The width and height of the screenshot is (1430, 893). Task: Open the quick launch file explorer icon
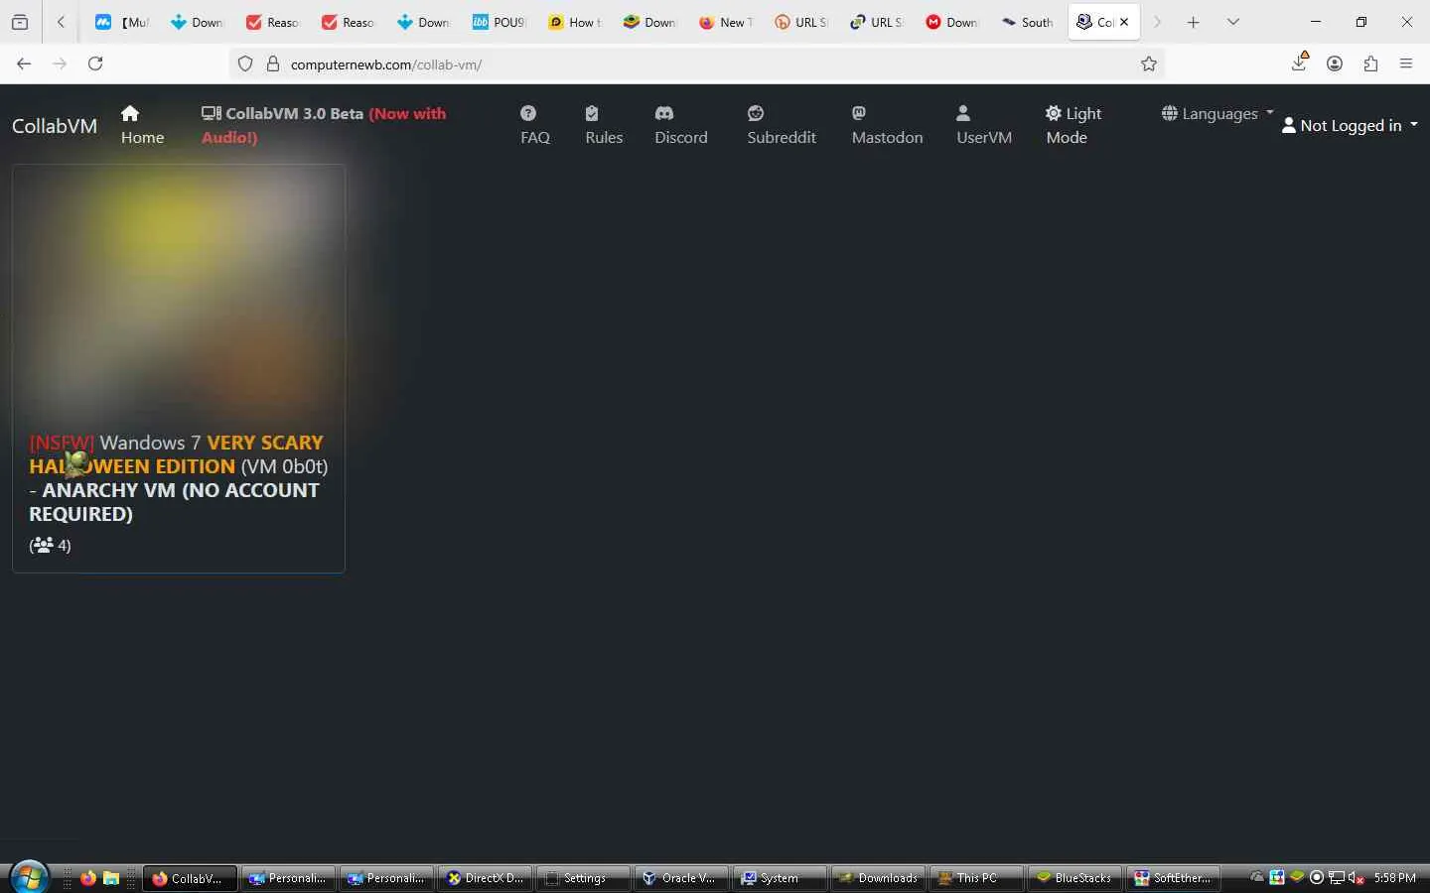pos(111,878)
